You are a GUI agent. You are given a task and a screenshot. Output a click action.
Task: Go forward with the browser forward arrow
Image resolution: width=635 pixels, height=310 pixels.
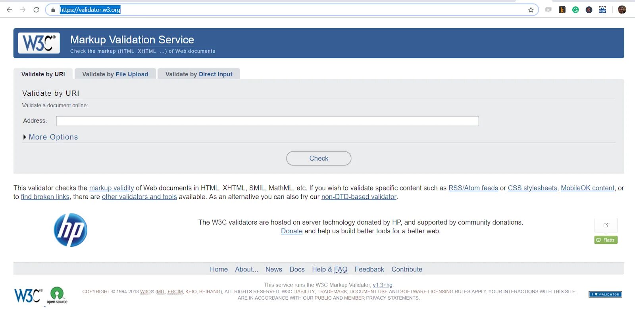tap(23, 10)
